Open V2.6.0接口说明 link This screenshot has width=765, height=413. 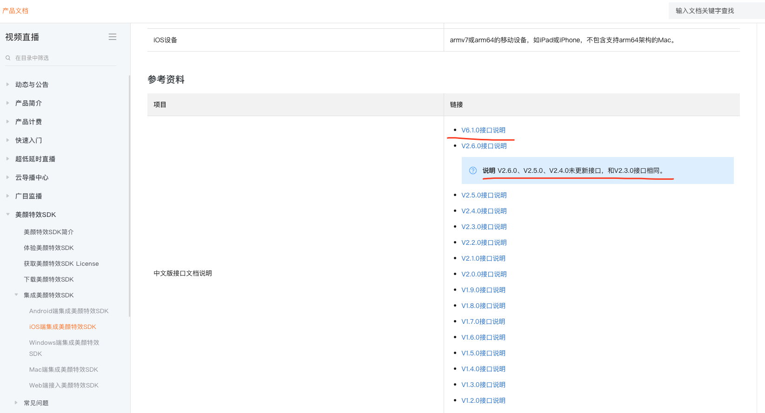click(x=484, y=146)
